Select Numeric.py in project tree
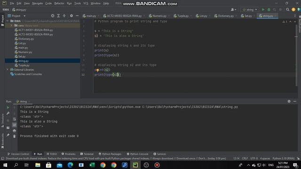Image resolution: width=301 pixels, height=169 pixels. click(24, 52)
